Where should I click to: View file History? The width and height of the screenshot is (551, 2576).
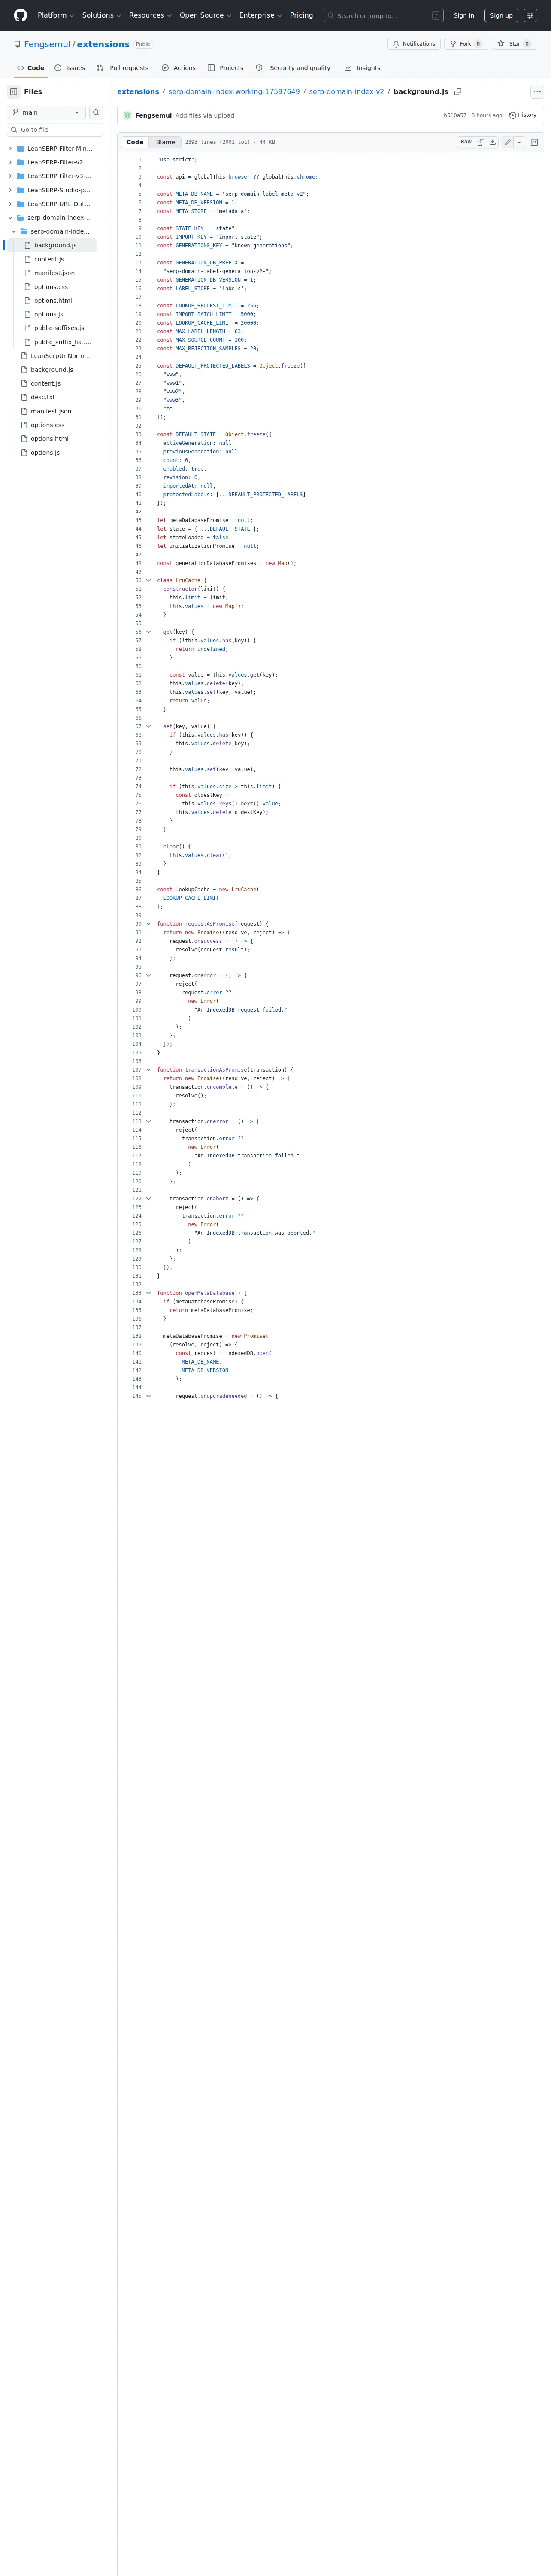pos(523,115)
